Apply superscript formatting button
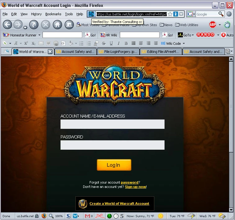 pyautogui.click(x=26, y=43)
